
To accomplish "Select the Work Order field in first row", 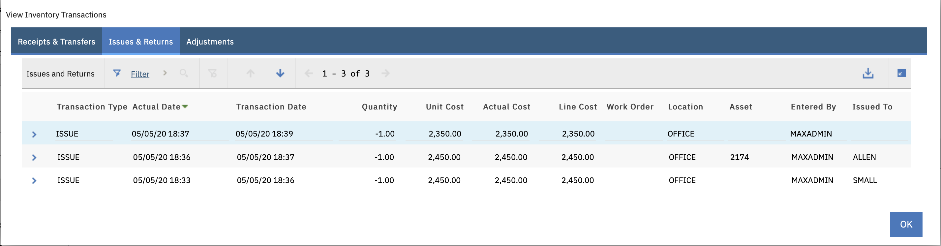I will 634,134.
